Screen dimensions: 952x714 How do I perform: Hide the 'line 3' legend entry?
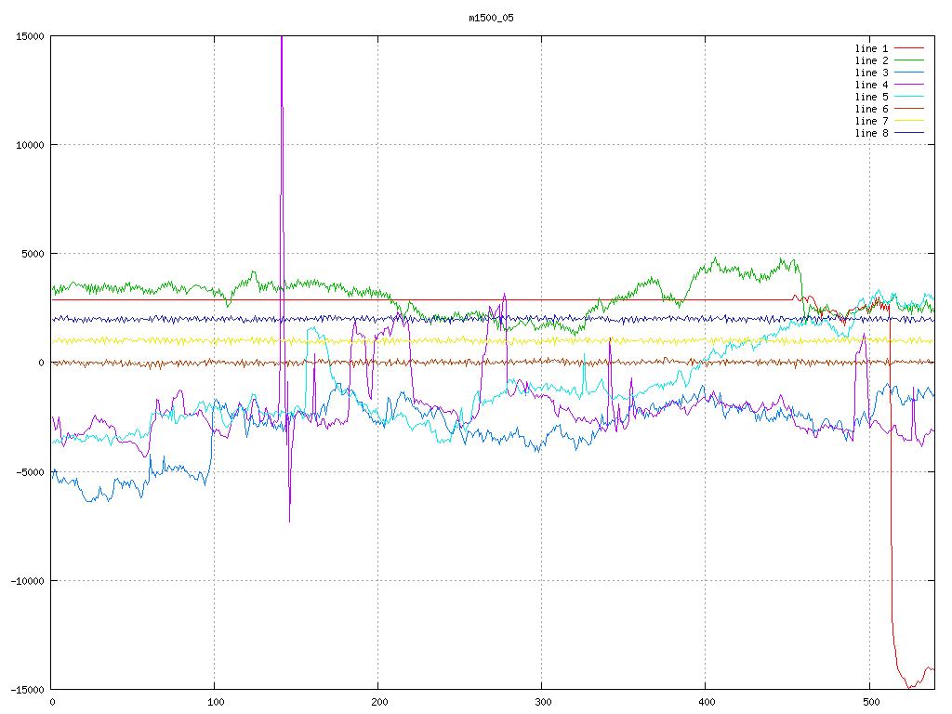871,73
